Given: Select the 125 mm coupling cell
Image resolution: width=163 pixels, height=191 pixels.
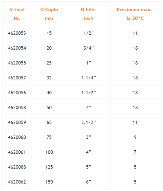Looking at the screenshot, I should pyautogui.click(x=49, y=167).
